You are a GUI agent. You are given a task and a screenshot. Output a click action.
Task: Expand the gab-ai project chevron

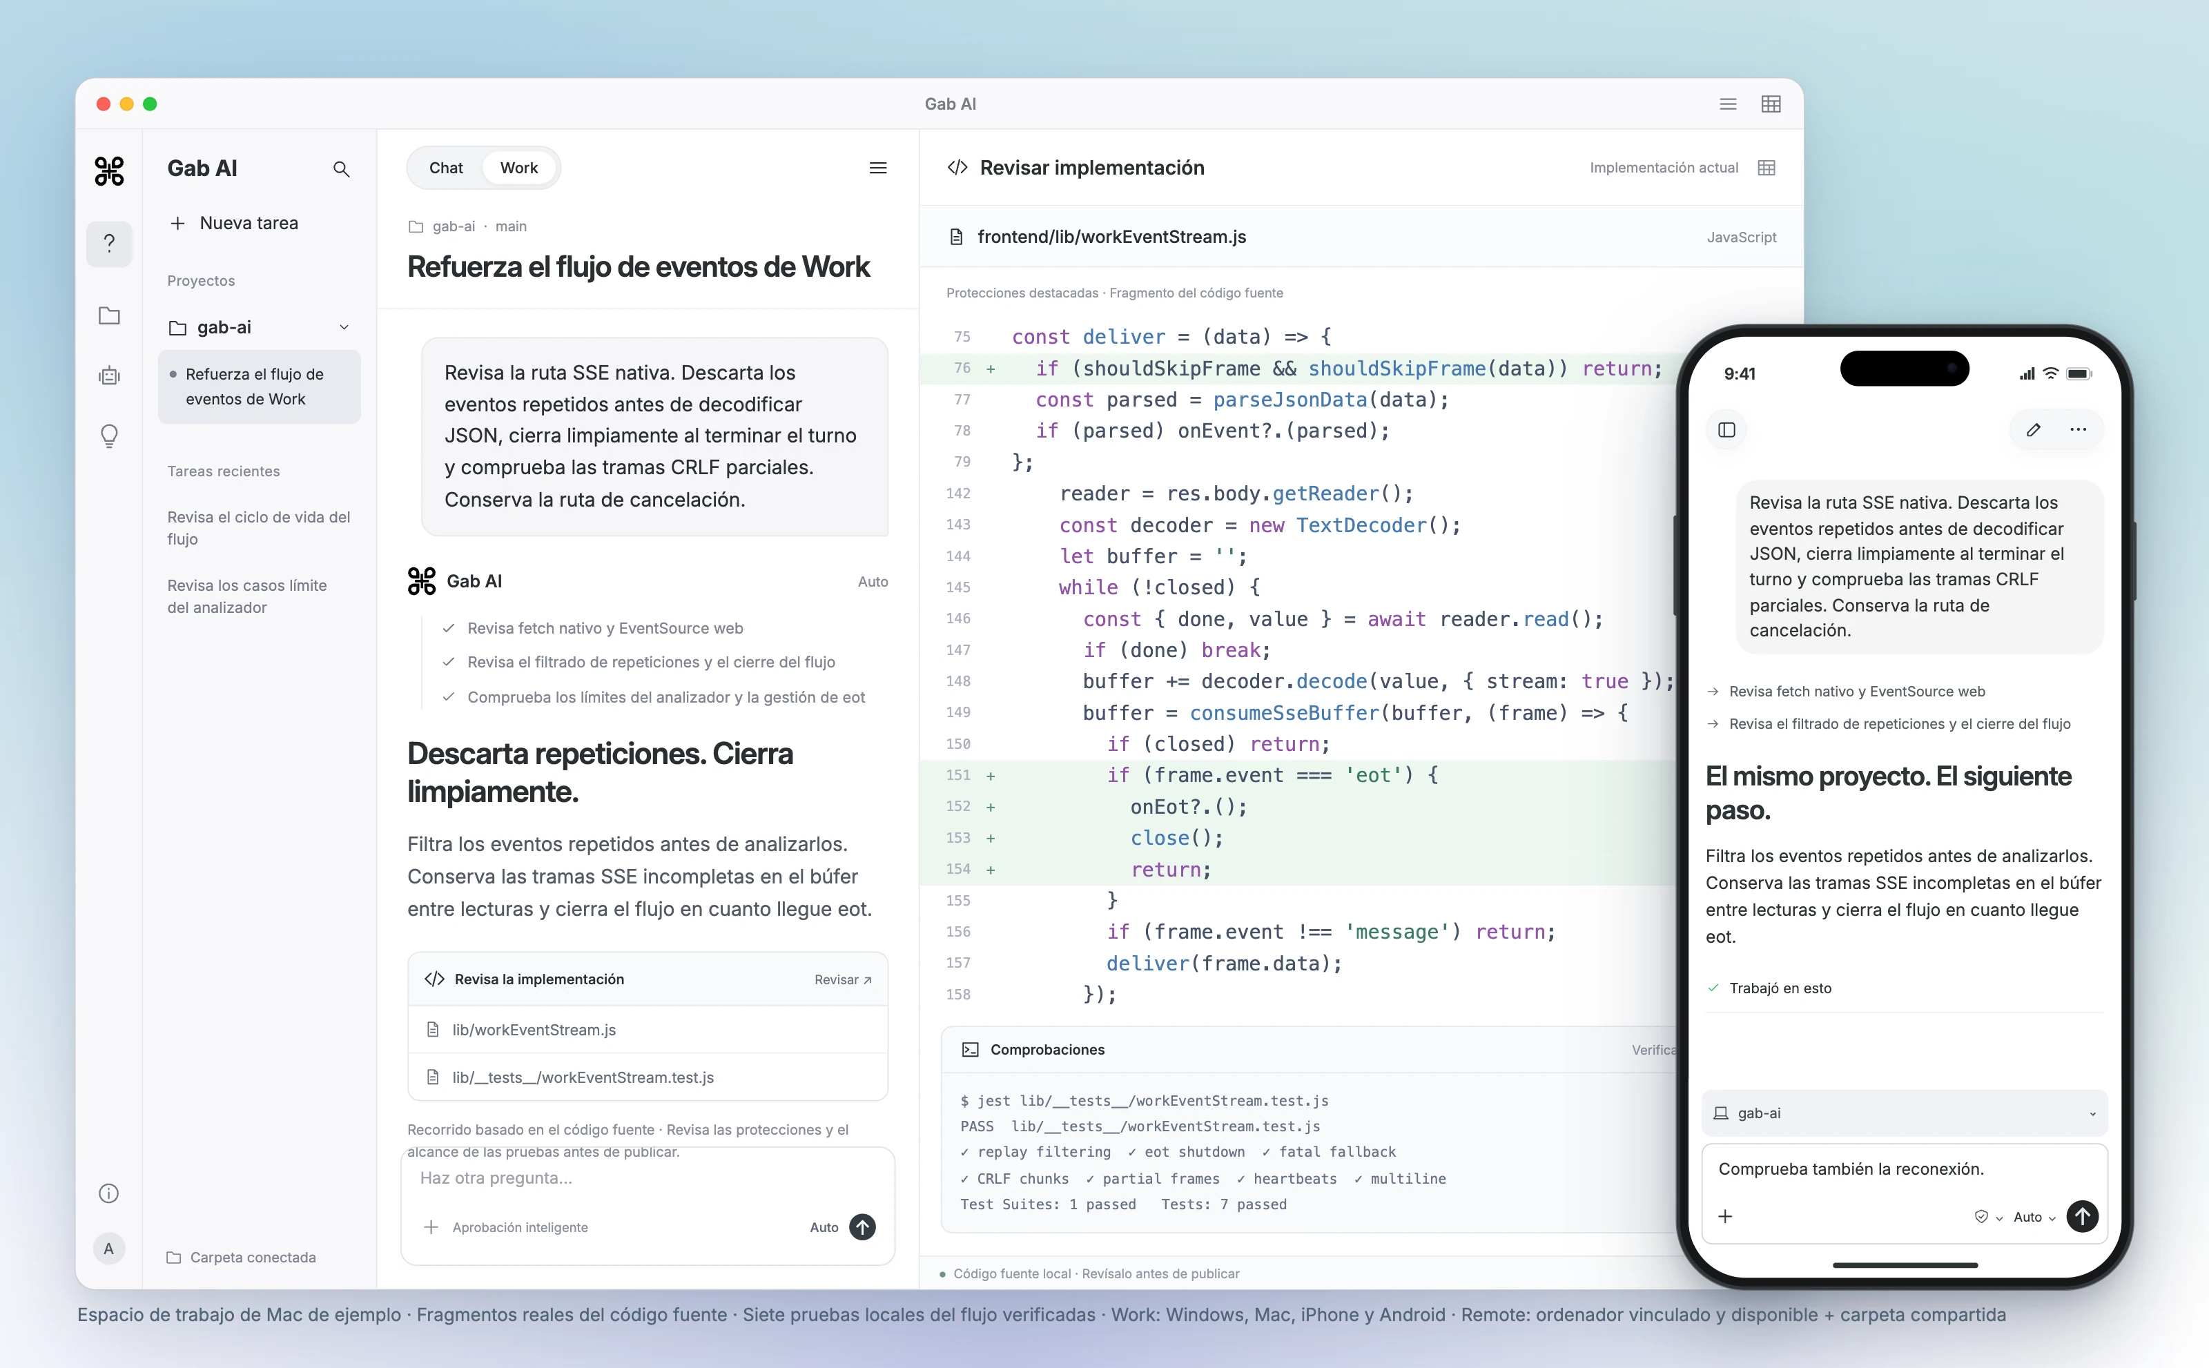tap(344, 328)
